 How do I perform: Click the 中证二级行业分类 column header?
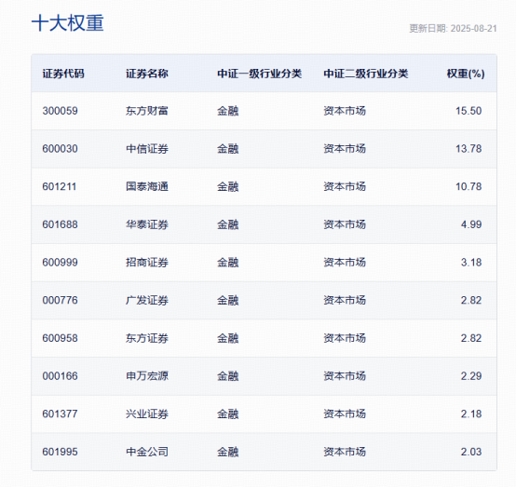tap(366, 74)
